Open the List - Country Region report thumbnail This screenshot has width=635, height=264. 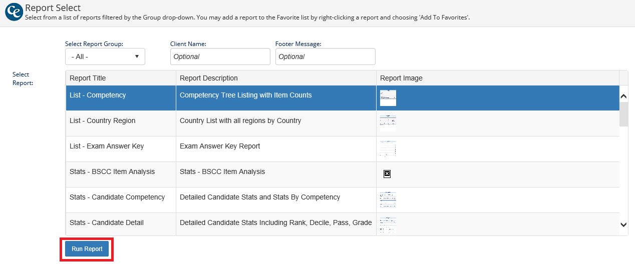[x=388, y=123]
